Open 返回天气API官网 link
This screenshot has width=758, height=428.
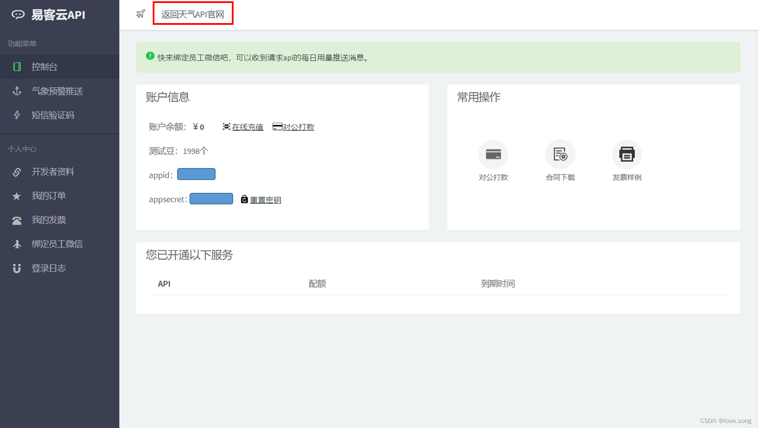coord(192,14)
